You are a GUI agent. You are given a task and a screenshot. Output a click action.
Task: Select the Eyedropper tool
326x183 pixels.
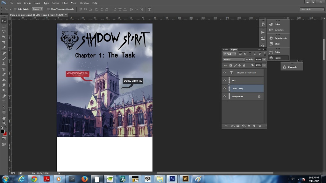point(4,48)
